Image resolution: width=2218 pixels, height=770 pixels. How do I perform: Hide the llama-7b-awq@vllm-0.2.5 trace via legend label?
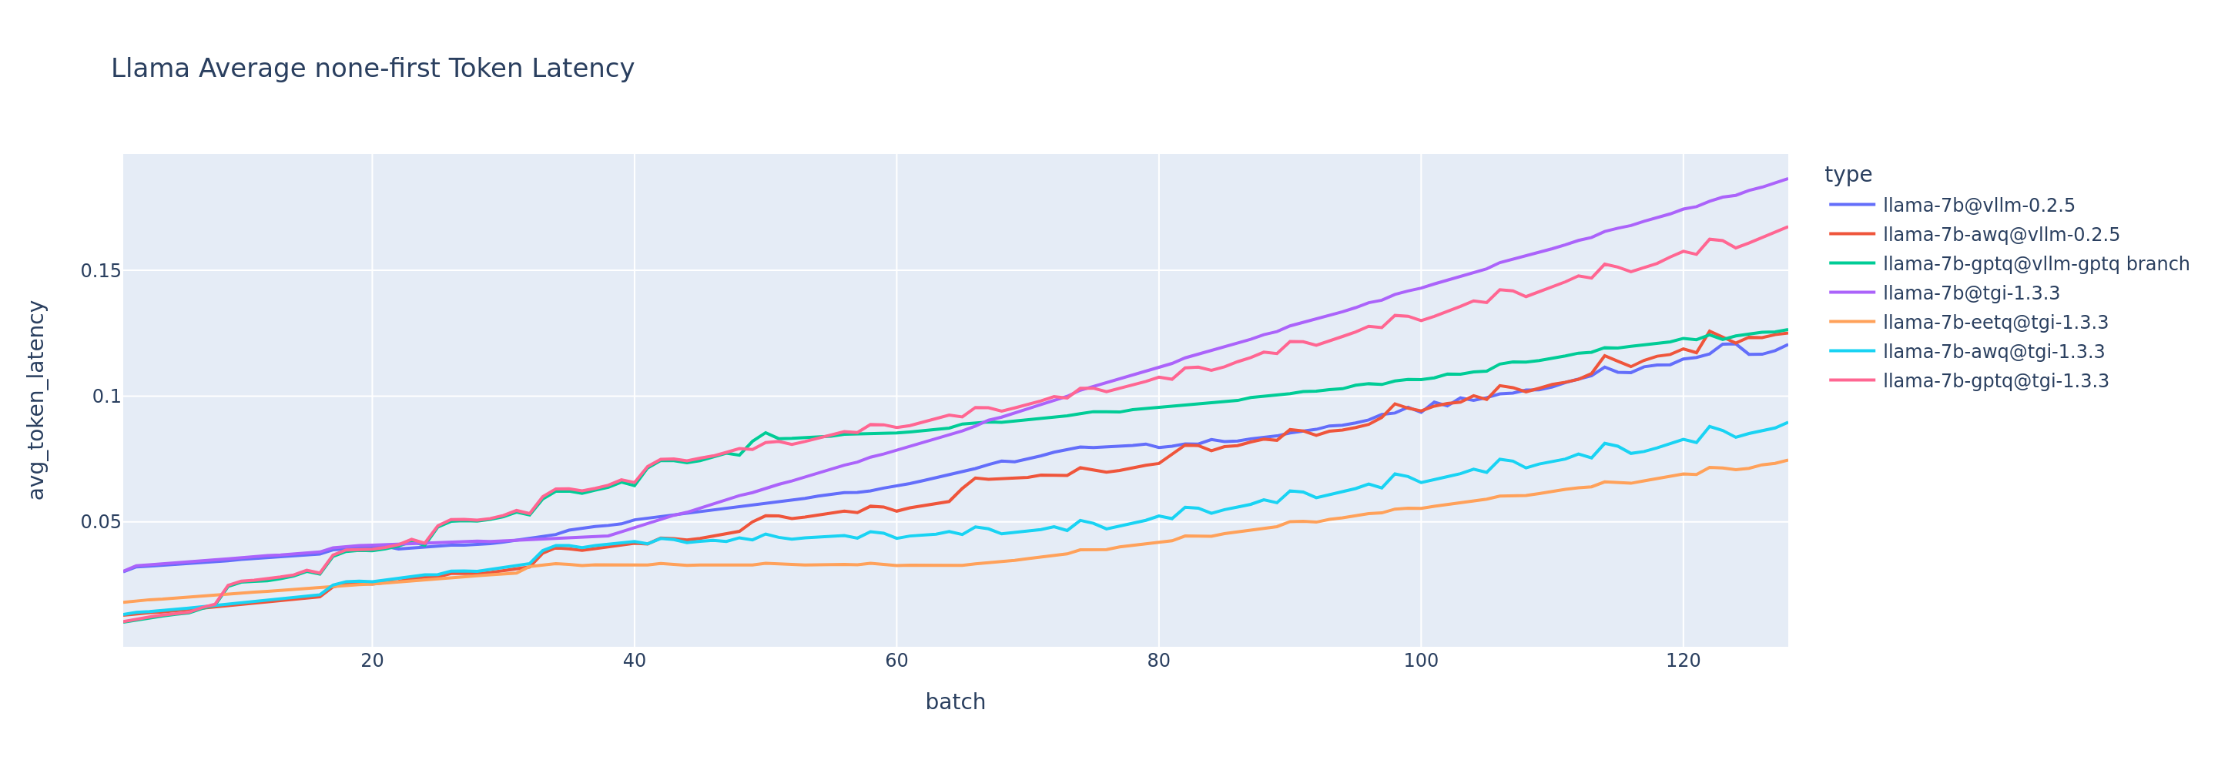click(2001, 235)
